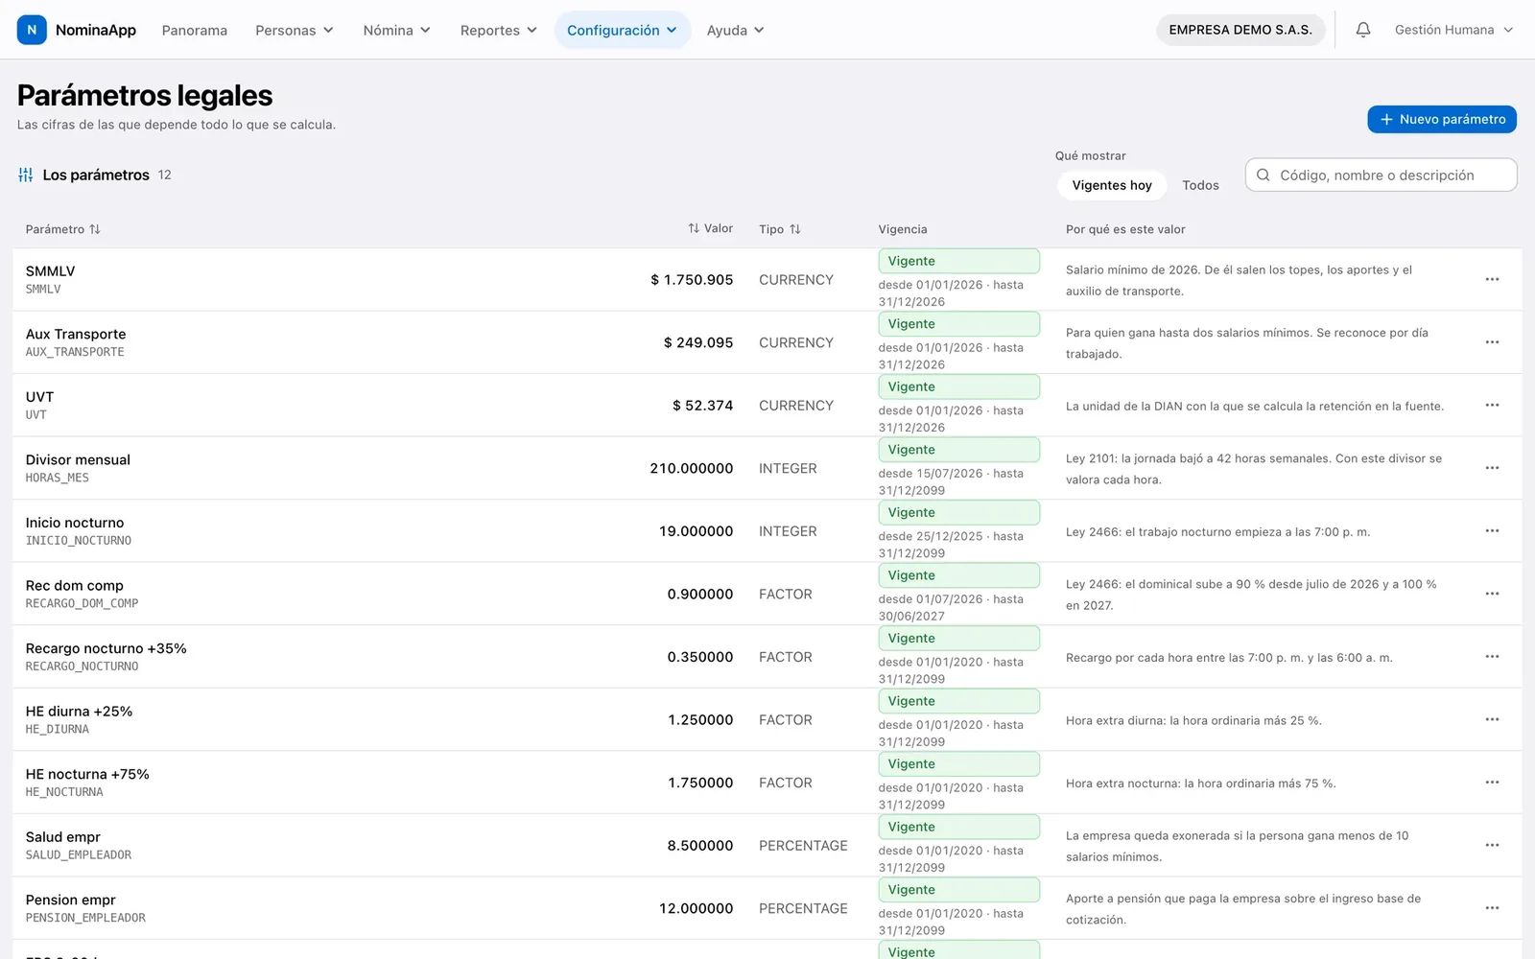Sort using the Parámetro column arrows

(94, 229)
